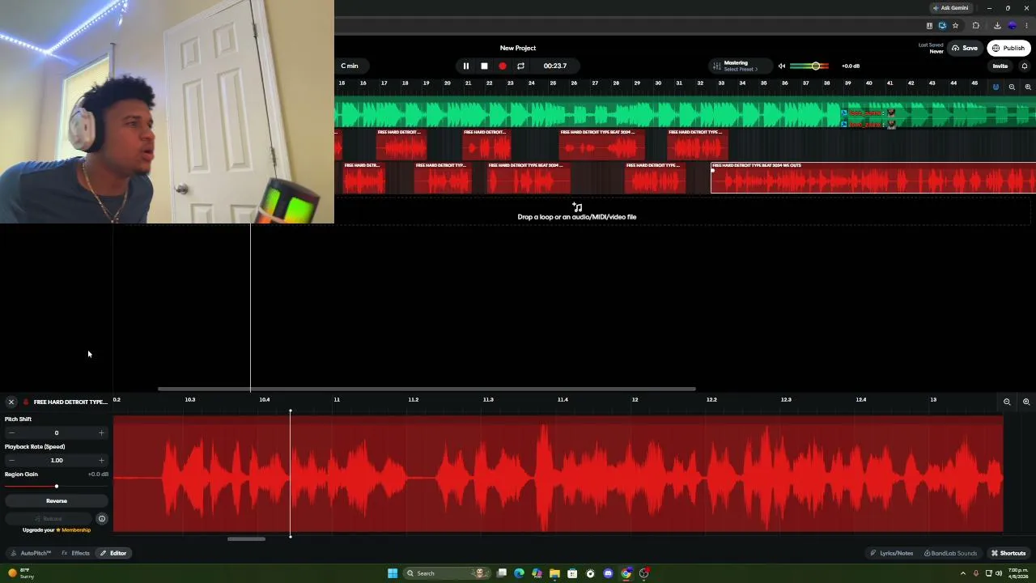This screenshot has height=583, width=1036.
Task: Click the Playback Rate 1.00 field
Action: [x=57, y=461]
